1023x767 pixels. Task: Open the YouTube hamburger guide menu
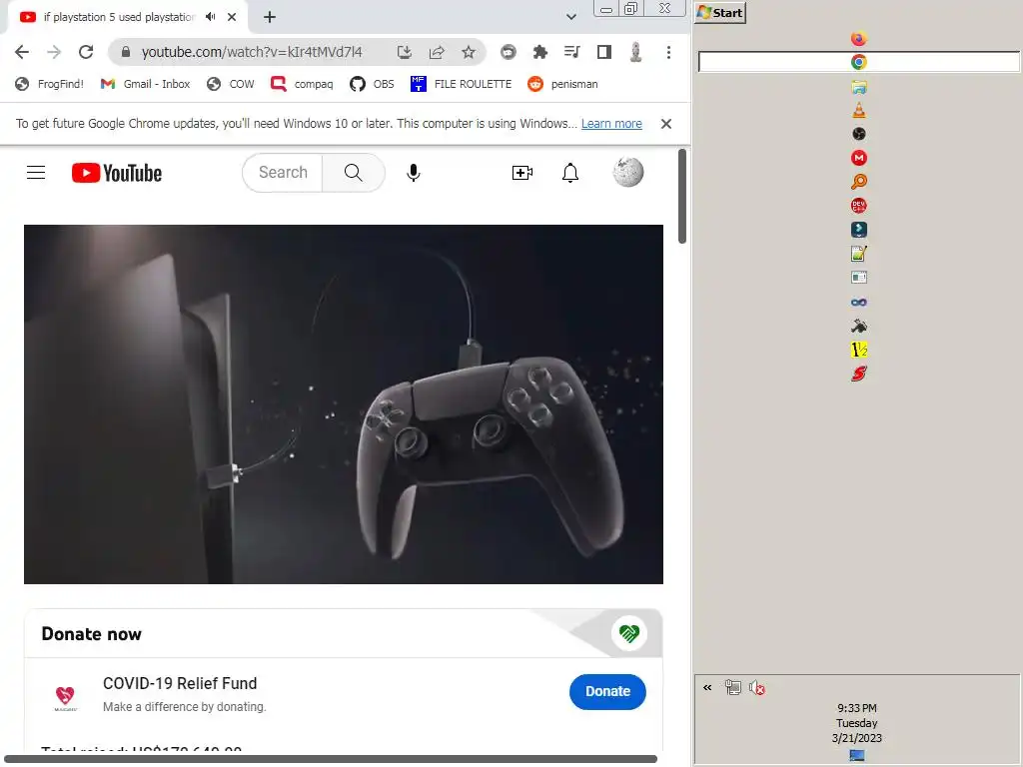36,173
